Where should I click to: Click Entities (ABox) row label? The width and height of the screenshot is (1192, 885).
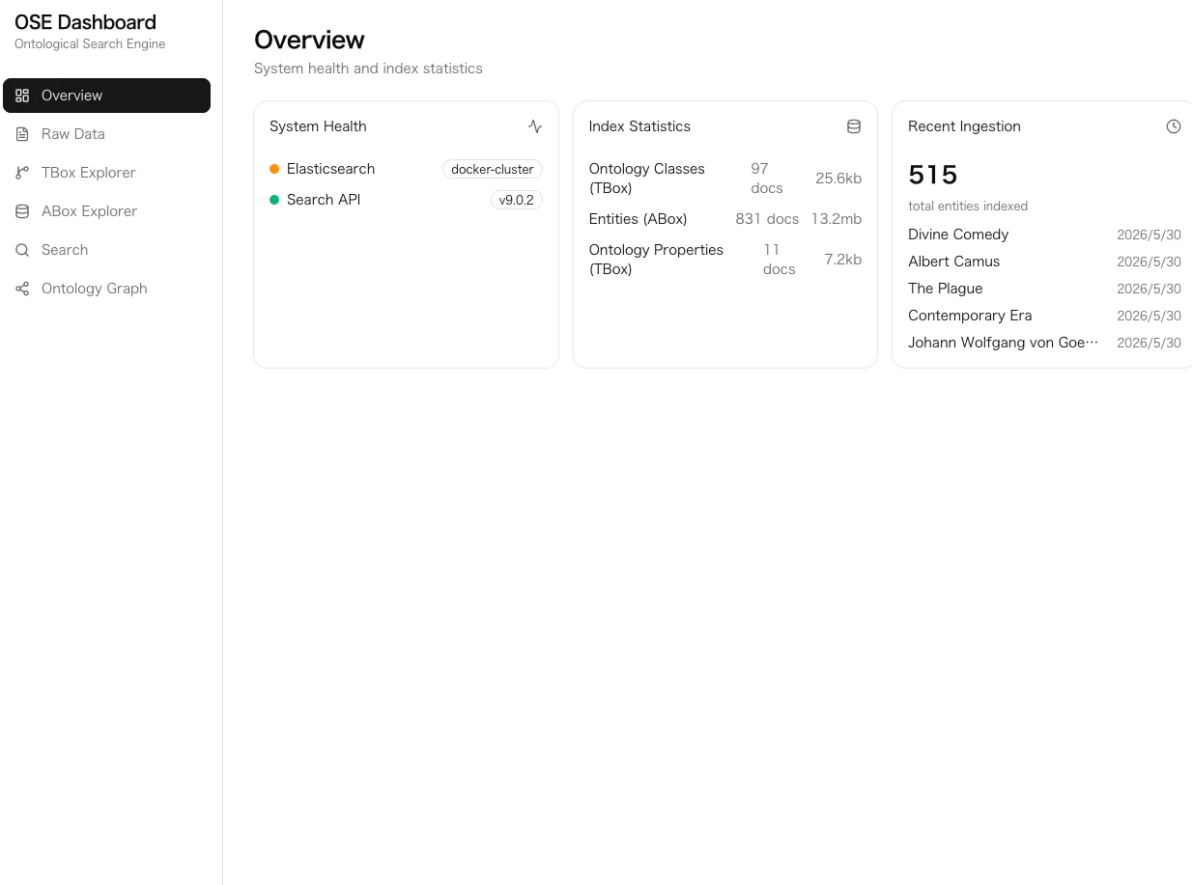coord(638,219)
